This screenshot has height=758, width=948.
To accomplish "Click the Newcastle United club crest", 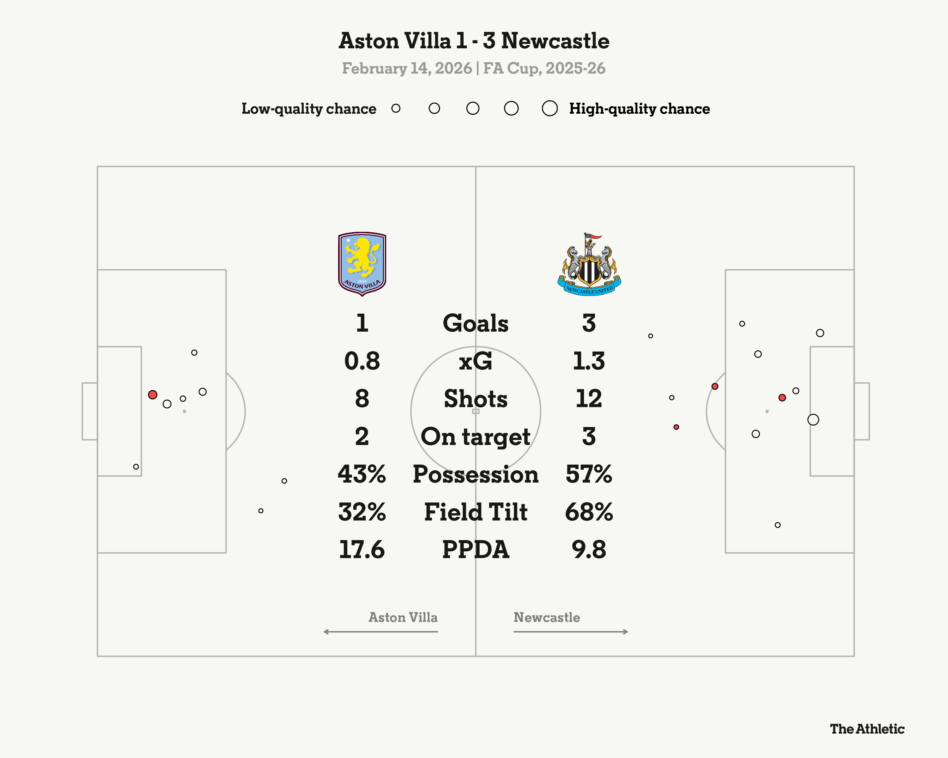I will (589, 265).
